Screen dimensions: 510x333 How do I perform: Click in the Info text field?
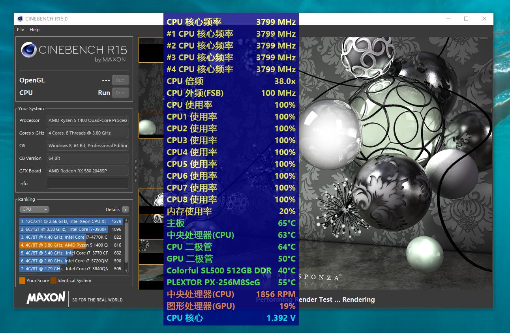pos(87,183)
